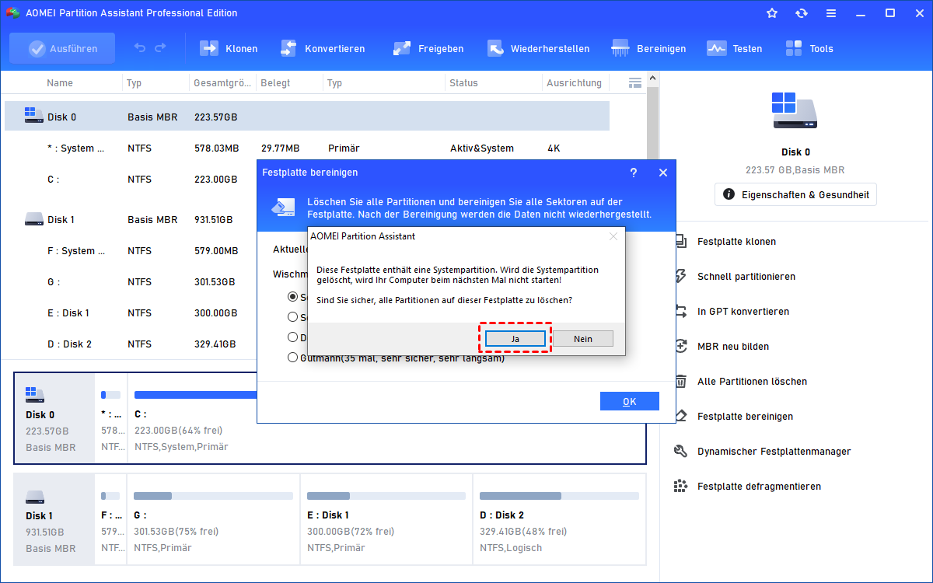
Task: Open the Wiederherstellen toolbar menu
Action: (538, 48)
